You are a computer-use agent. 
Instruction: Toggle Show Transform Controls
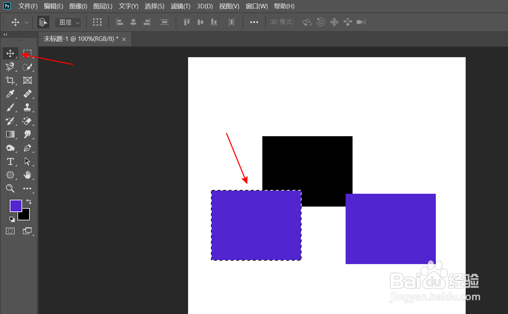[x=98, y=22]
